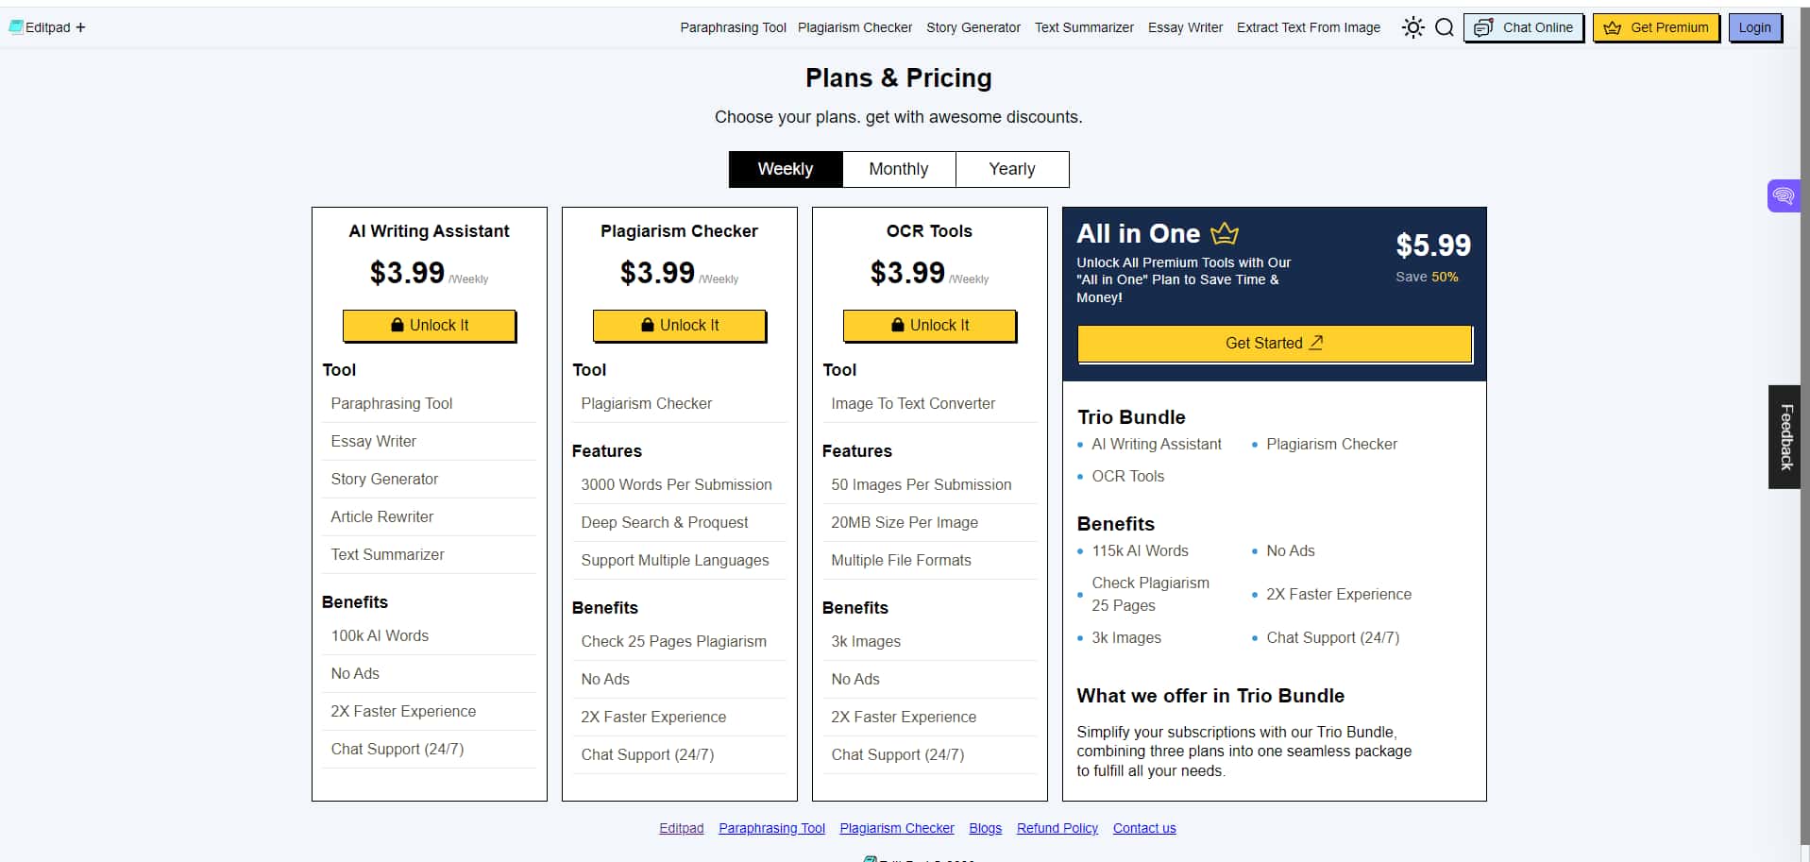Unlock the OCR Tools plan
The height and width of the screenshot is (862, 1810).
tap(930, 325)
